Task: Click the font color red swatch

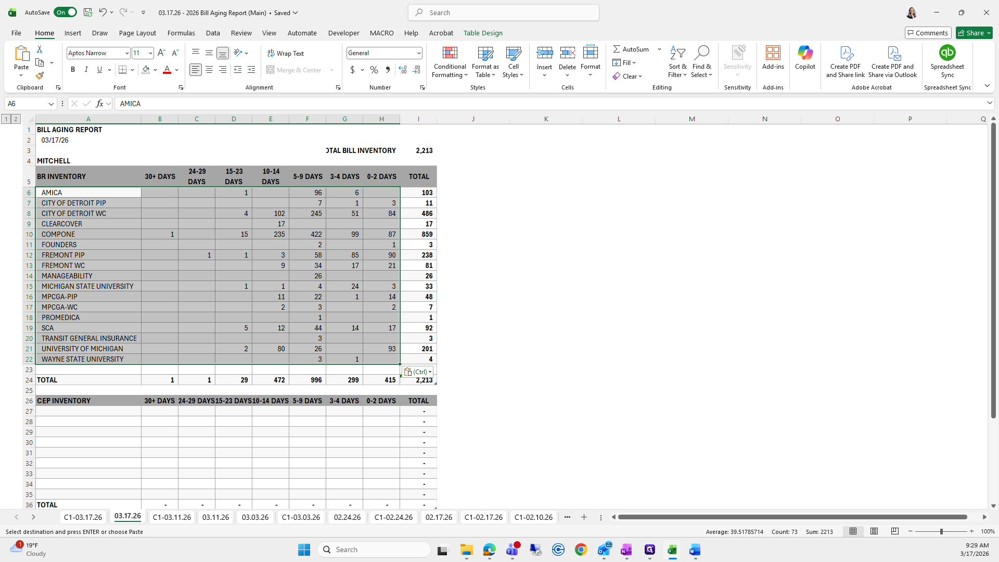Action: coord(167,70)
